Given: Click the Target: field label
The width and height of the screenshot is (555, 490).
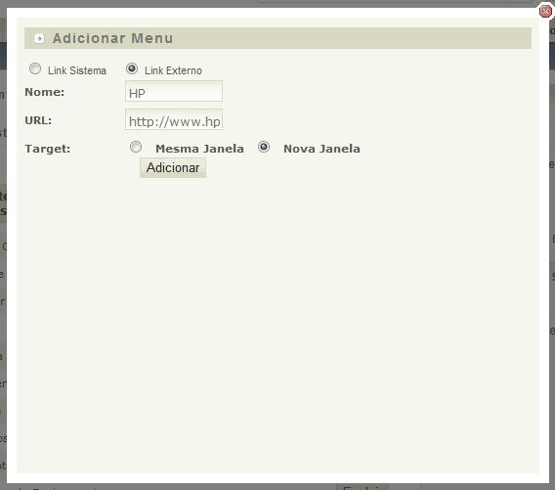Looking at the screenshot, I should click(x=48, y=149).
